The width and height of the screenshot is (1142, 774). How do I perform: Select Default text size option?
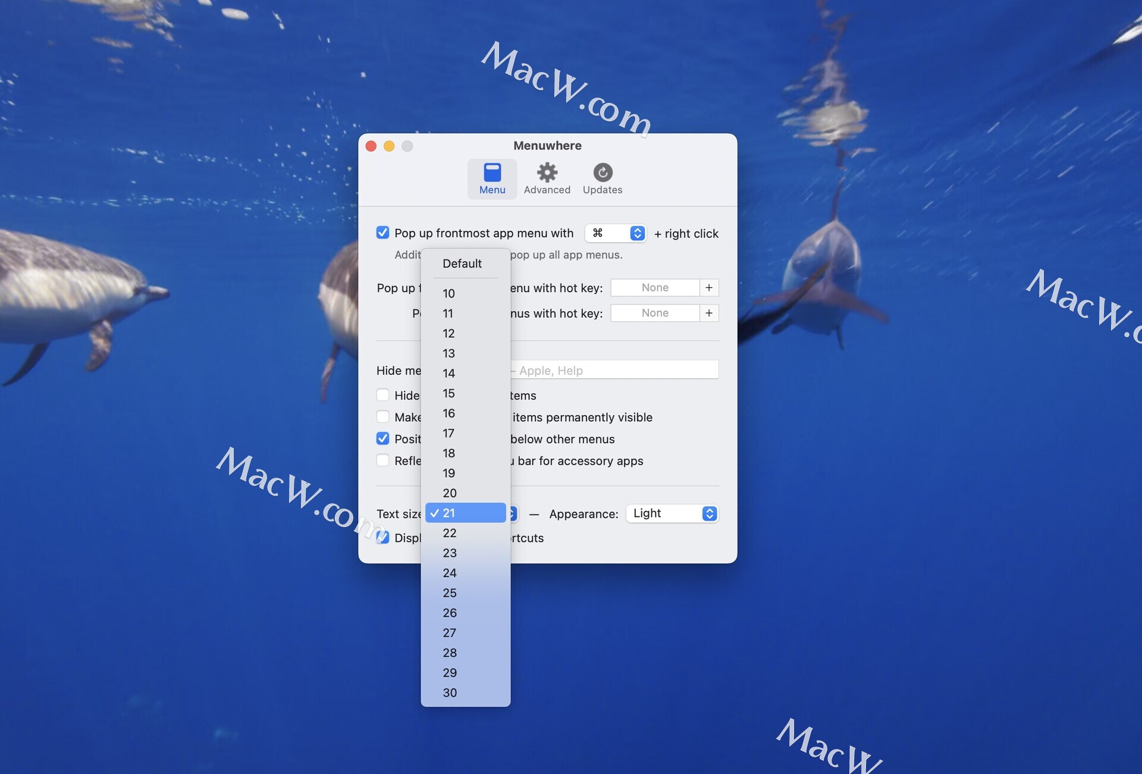click(x=466, y=264)
